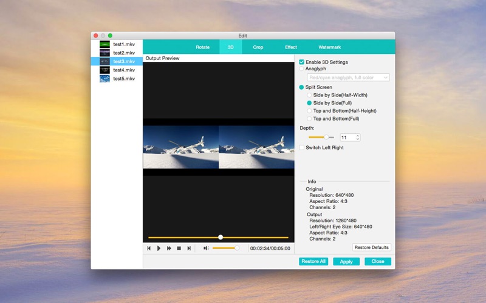
Task: Open the test1.mkv file name
Action: click(124, 44)
